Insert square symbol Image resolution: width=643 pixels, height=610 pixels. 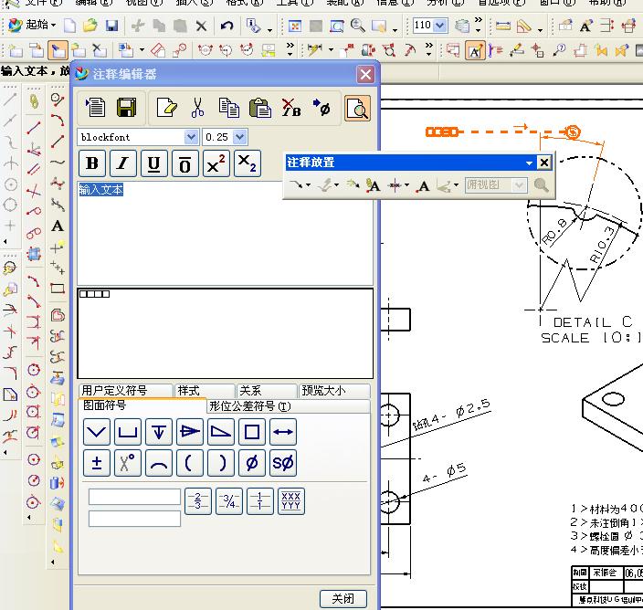click(252, 432)
